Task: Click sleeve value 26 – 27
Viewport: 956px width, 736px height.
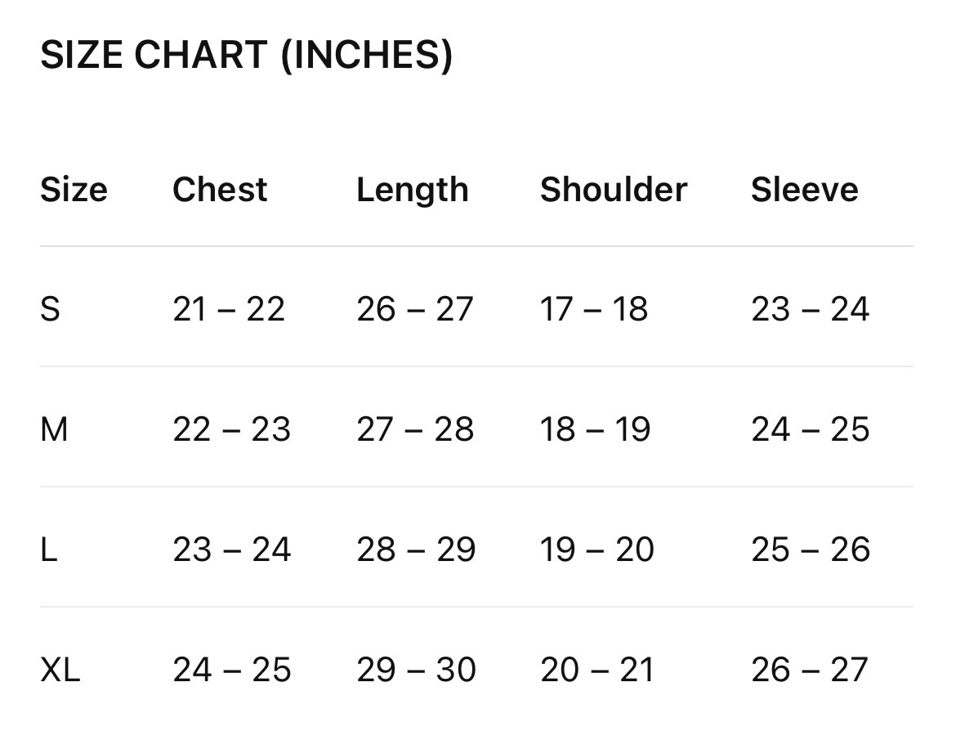Action: click(809, 670)
